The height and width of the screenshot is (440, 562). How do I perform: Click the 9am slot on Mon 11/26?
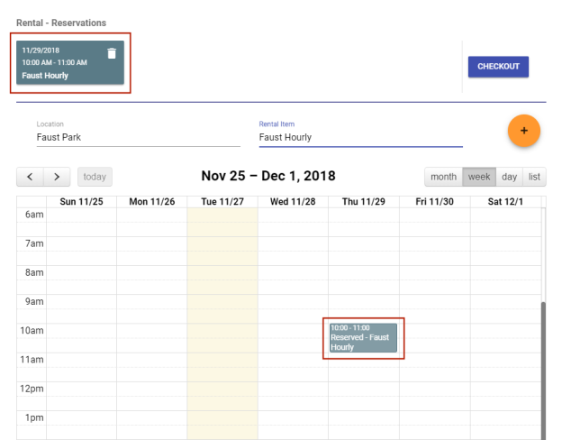click(151, 302)
